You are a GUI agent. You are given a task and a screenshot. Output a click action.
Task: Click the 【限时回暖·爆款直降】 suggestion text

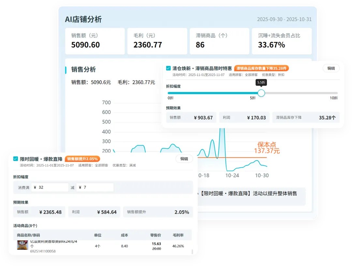pos(225,193)
